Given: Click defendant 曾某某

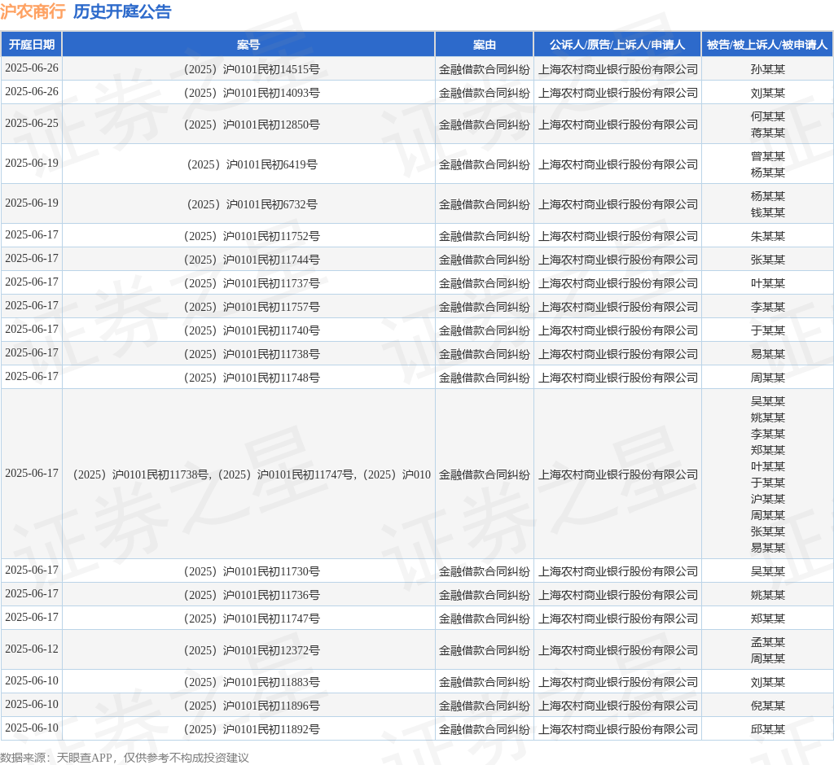Looking at the screenshot, I should [767, 156].
